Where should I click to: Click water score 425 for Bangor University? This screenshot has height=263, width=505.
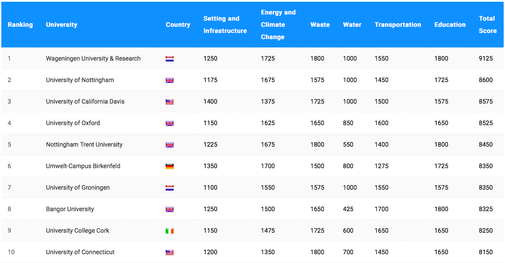coord(348,209)
